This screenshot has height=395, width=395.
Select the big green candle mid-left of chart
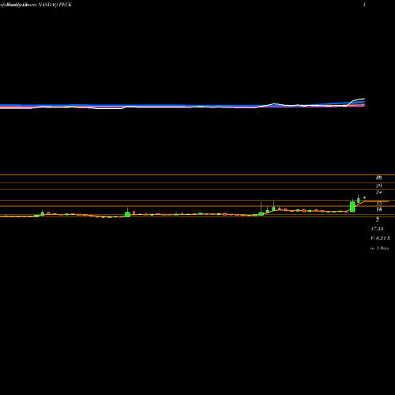click(x=127, y=214)
